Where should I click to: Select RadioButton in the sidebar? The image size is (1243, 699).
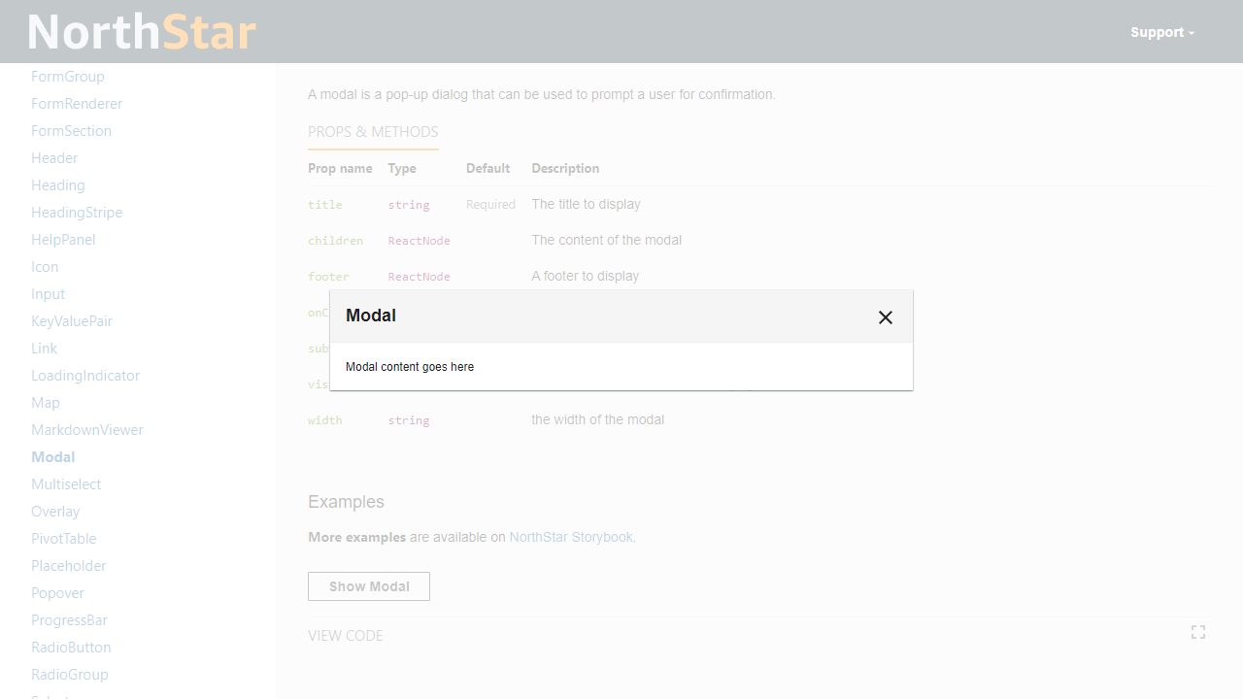click(71, 648)
